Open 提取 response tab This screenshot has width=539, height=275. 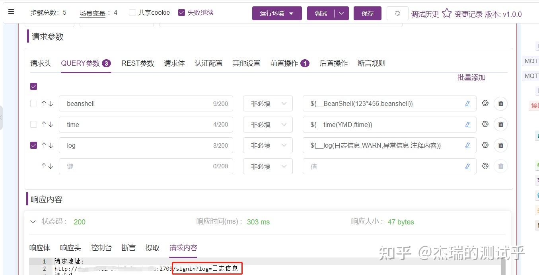point(152,248)
